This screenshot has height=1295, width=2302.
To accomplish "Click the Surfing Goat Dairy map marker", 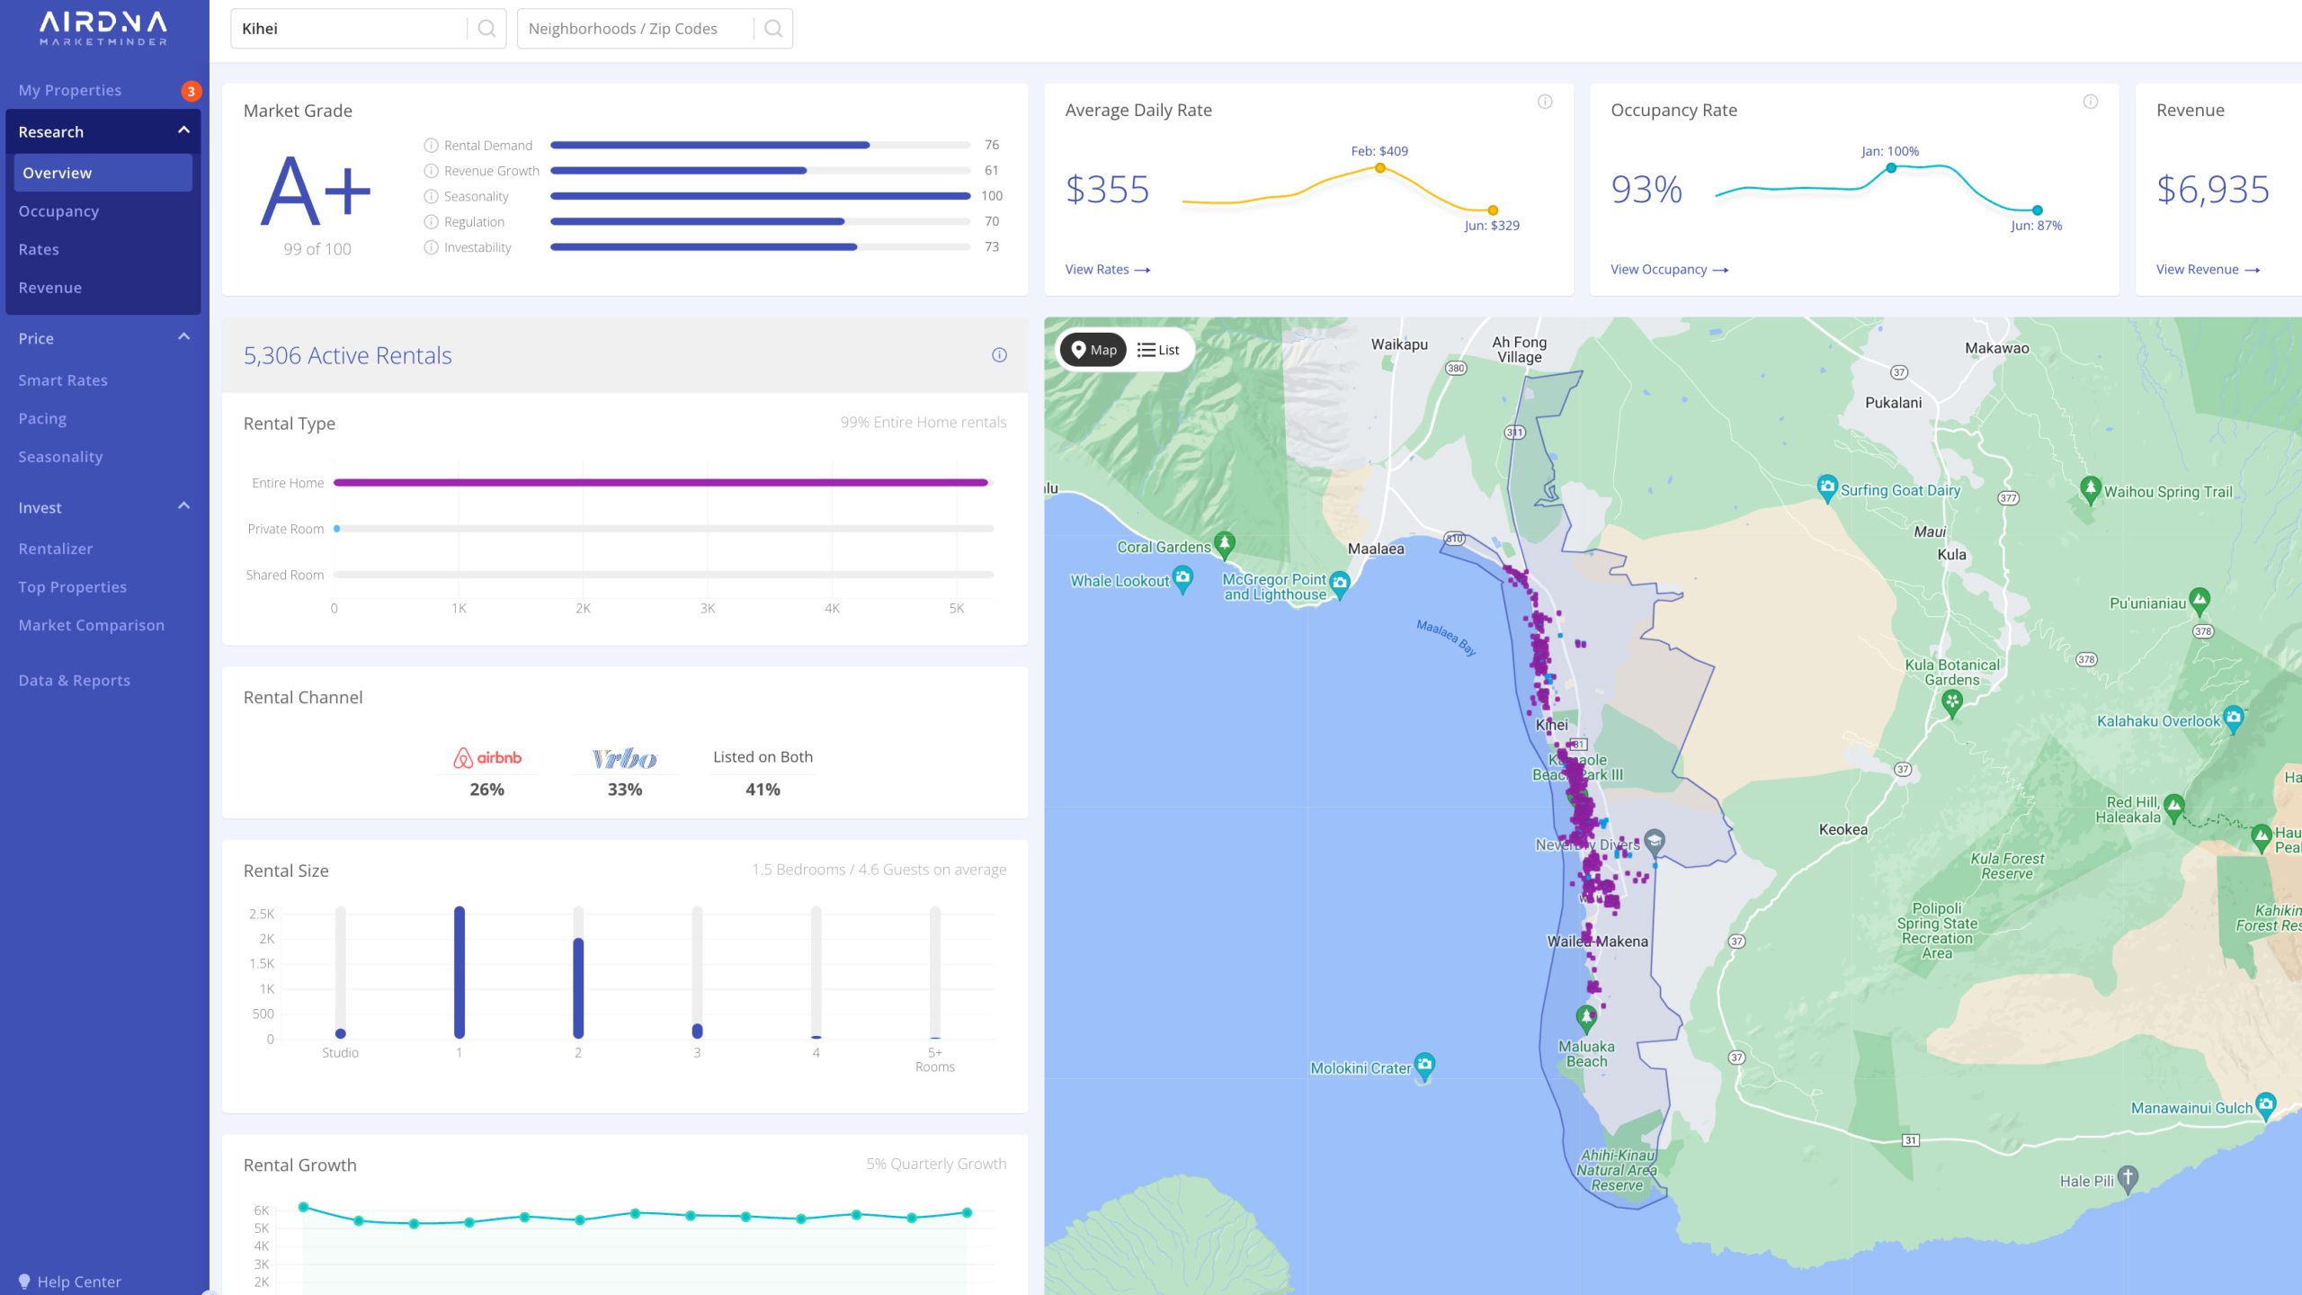I will tap(1826, 487).
